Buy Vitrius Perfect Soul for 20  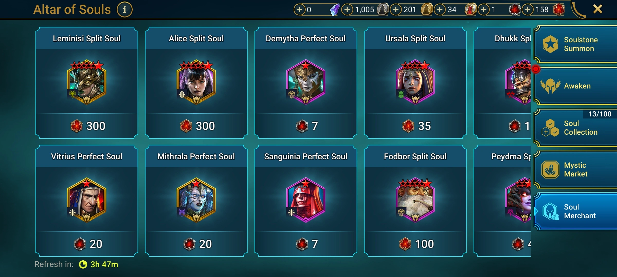tap(87, 244)
